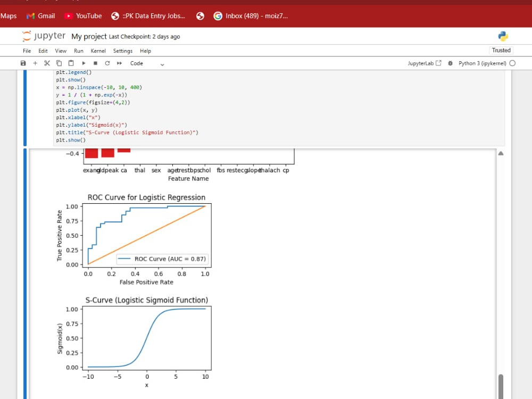Open PK Data Entry Jobs bookmark
Viewport: 532px width, 399px height.
coord(148,16)
